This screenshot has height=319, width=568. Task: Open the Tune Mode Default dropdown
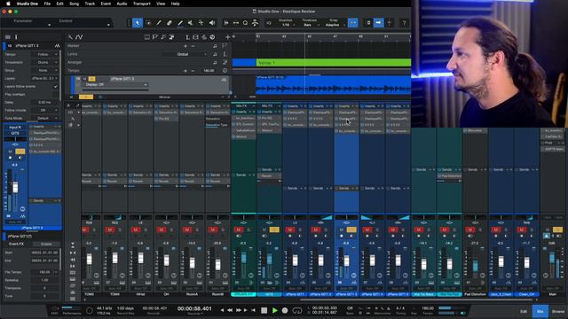click(44, 118)
